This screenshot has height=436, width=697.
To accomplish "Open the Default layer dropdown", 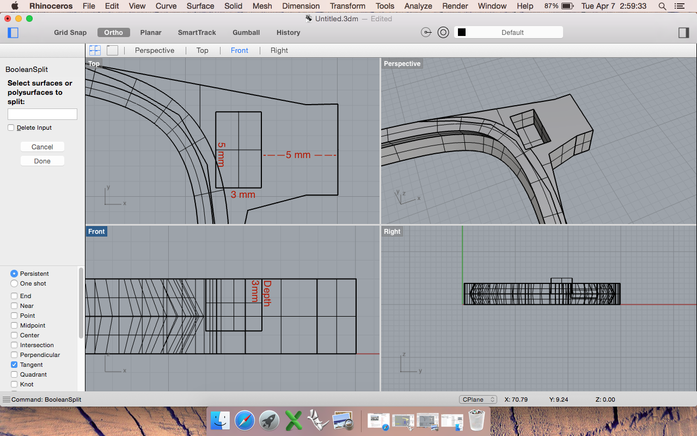I will click(512, 33).
